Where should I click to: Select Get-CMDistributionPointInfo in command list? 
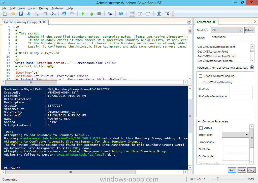(215, 61)
